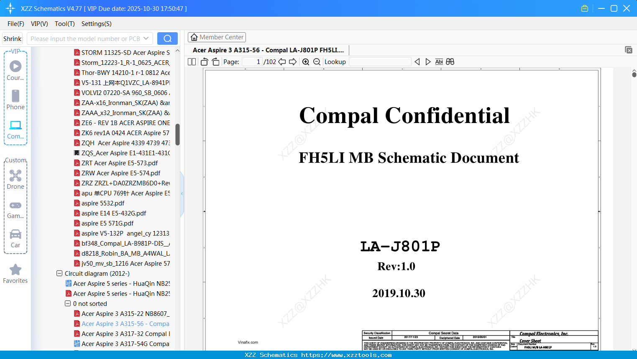Find next lookup result triangle

(428, 62)
